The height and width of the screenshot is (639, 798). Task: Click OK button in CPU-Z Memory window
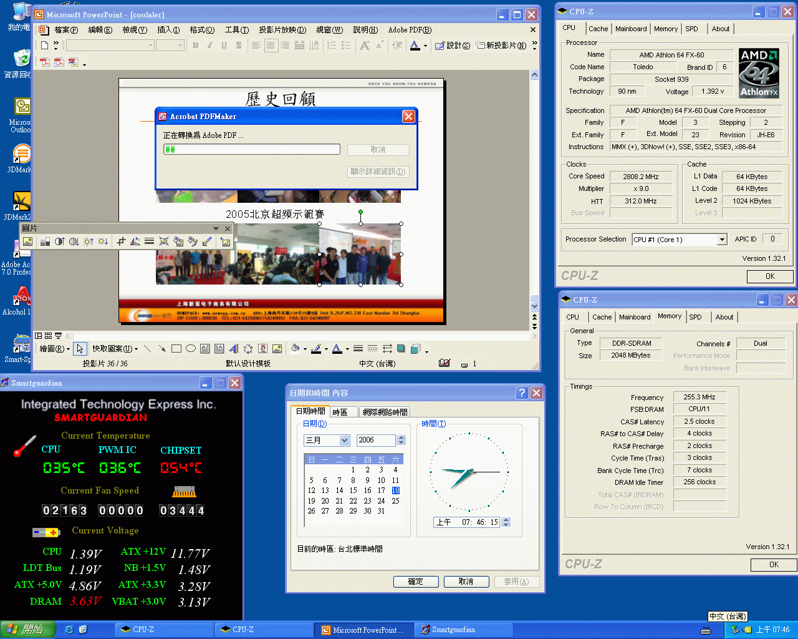pyautogui.click(x=774, y=565)
